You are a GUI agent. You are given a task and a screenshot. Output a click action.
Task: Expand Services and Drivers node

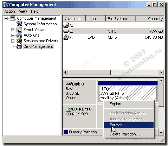tap(13, 41)
